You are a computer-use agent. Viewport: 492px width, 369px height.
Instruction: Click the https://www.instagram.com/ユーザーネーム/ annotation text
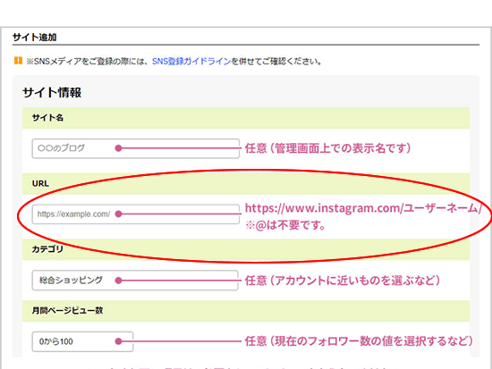[x=363, y=208]
